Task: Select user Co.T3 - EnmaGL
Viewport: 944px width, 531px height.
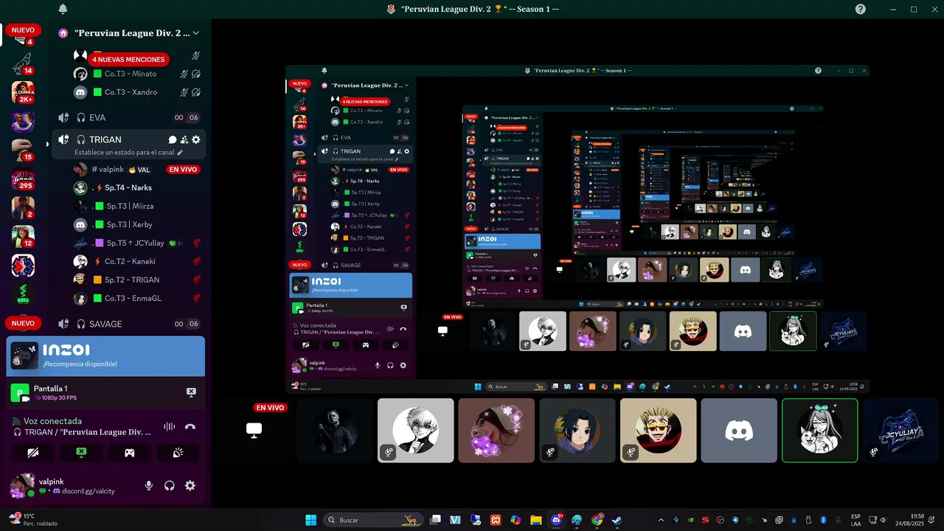Action: [137, 298]
